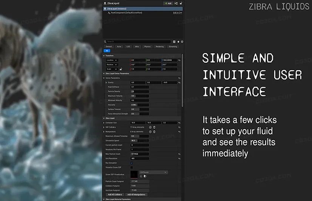Viewport: 312px width, 201px height.
Task: Expand the Manipulators array
Action: 104,132
